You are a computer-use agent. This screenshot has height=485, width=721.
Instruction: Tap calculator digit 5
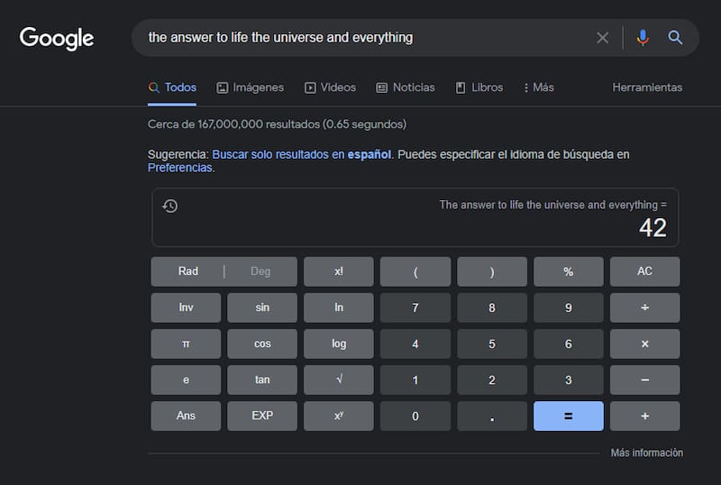point(492,343)
